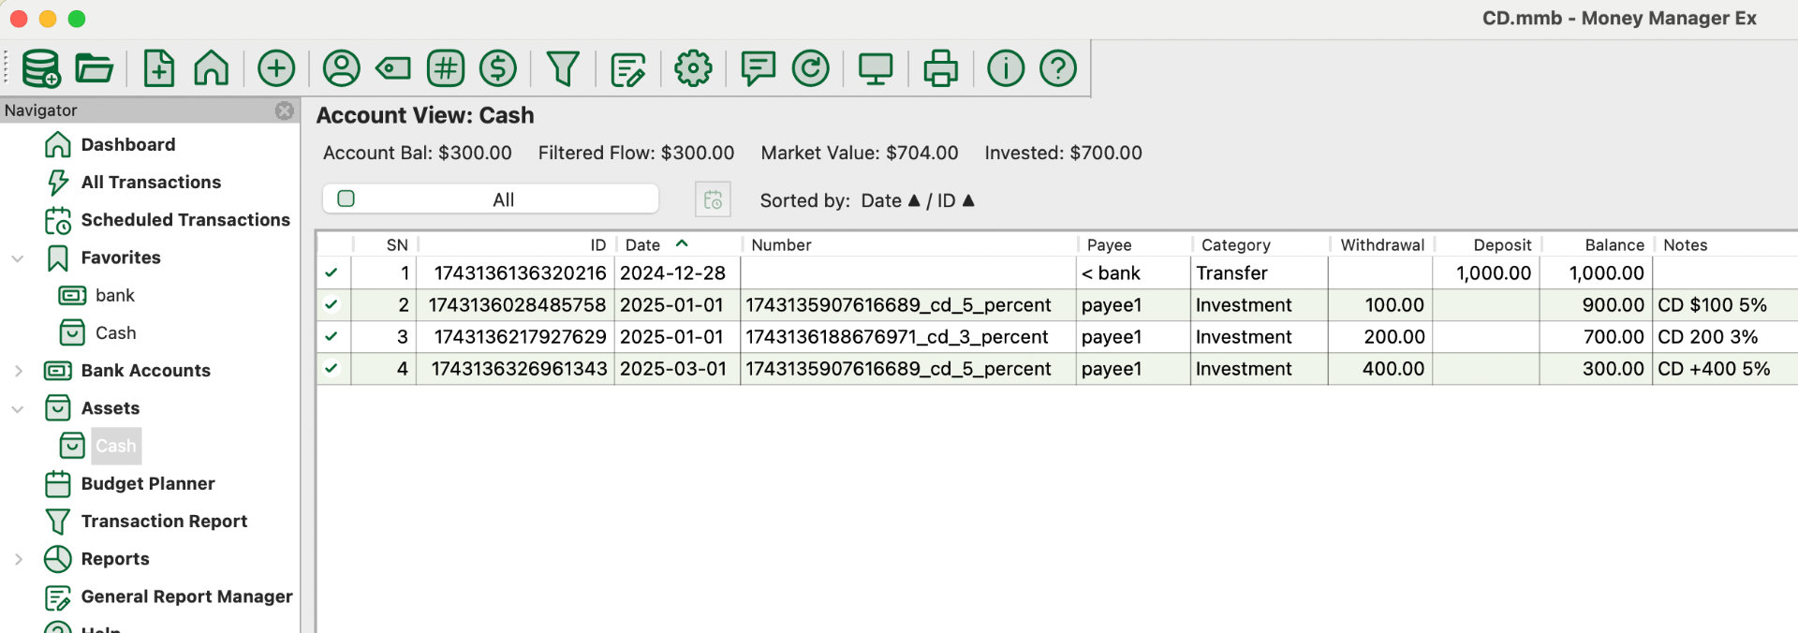Select Budget Planner in the navigator
Viewport: 1798px width, 633px height.
[x=147, y=484]
